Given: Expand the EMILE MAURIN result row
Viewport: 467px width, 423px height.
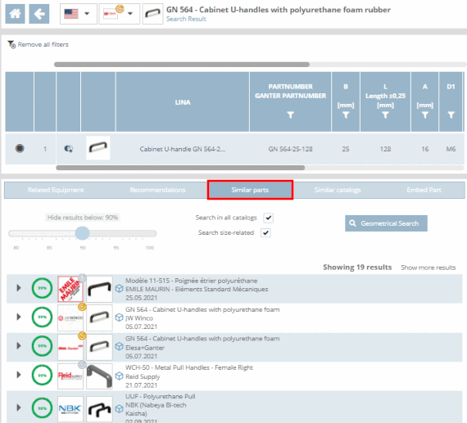Looking at the screenshot, I should (19, 288).
